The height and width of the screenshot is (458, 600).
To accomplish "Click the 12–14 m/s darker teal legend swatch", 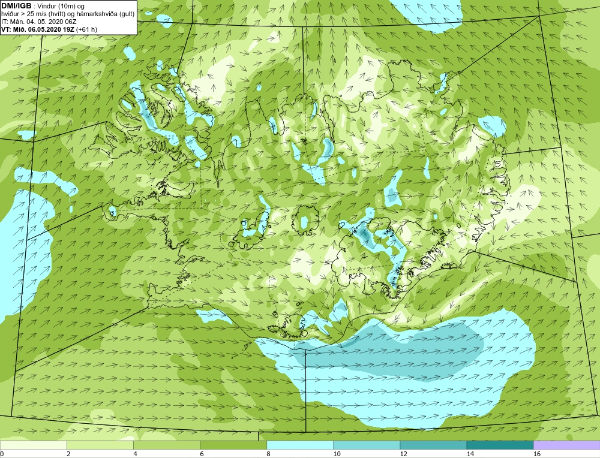I will click(433, 445).
